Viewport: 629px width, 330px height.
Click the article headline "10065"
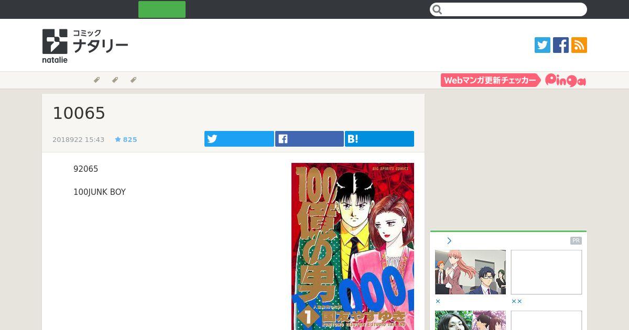79,113
